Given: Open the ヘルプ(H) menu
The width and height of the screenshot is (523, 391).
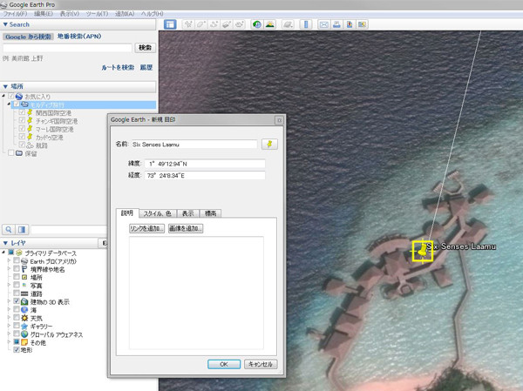Looking at the screenshot, I should click(152, 14).
